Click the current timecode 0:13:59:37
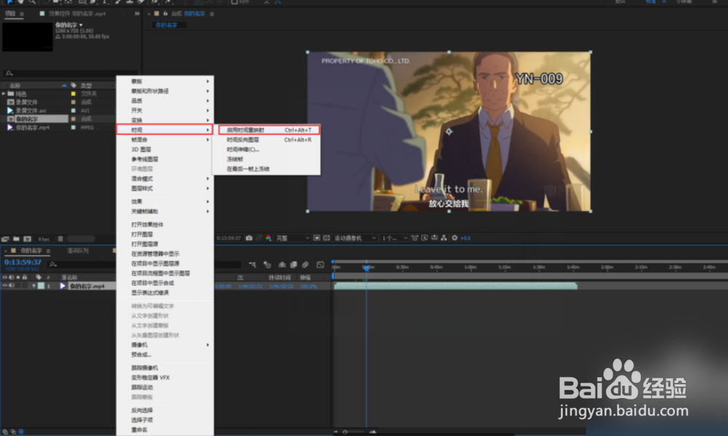This screenshot has height=436, width=728. coord(23,262)
